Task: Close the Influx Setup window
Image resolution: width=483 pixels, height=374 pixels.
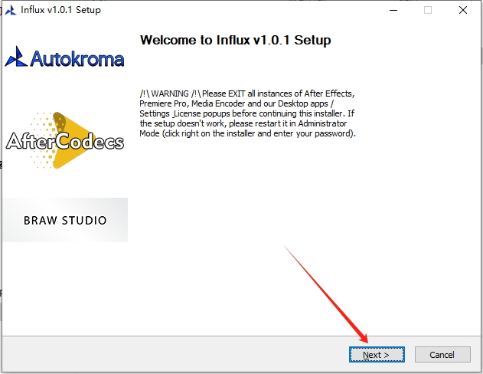Action: tap(462, 10)
